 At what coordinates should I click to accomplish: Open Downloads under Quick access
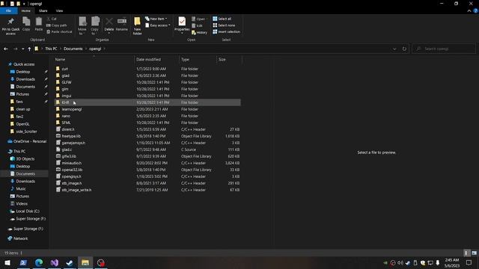pyautogui.click(x=25, y=79)
